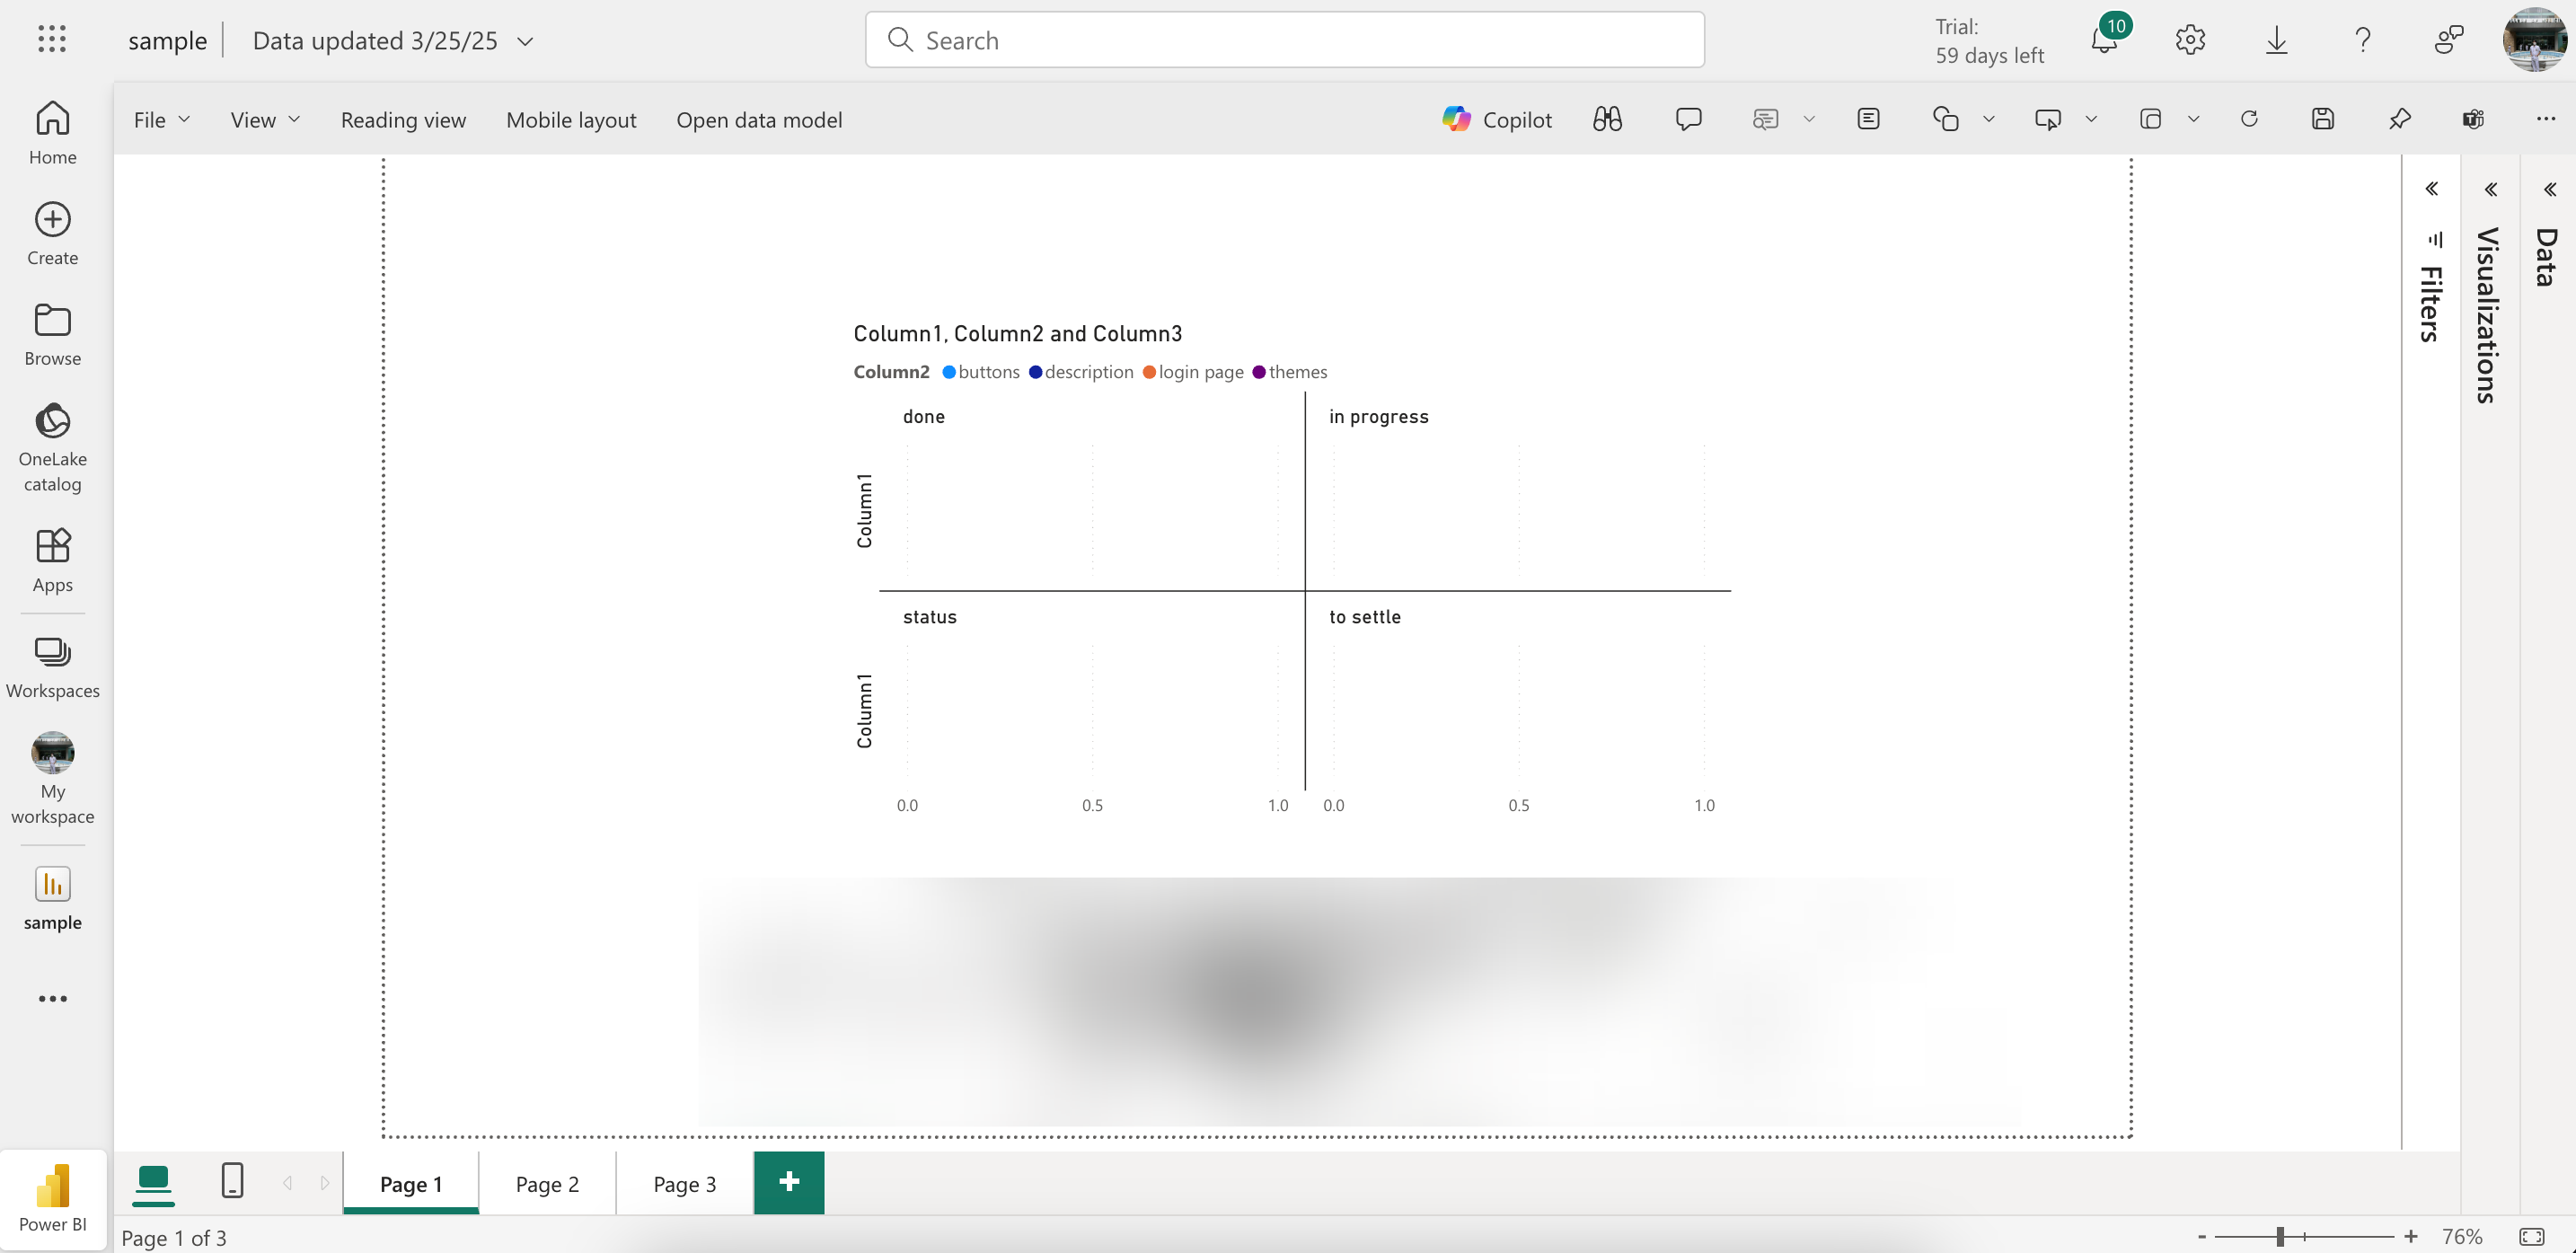Expand the Data pane
Image resolution: width=2576 pixels, height=1253 pixels.
coord(2550,189)
